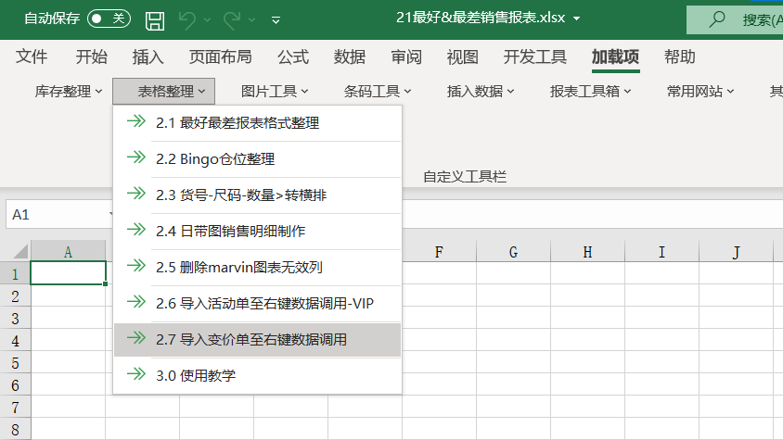Open the Undo history dropdown arrow
The height and width of the screenshot is (440, 783).
coord(207,20)
